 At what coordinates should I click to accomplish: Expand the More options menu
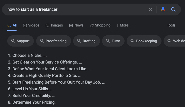[x=123, y=25]
